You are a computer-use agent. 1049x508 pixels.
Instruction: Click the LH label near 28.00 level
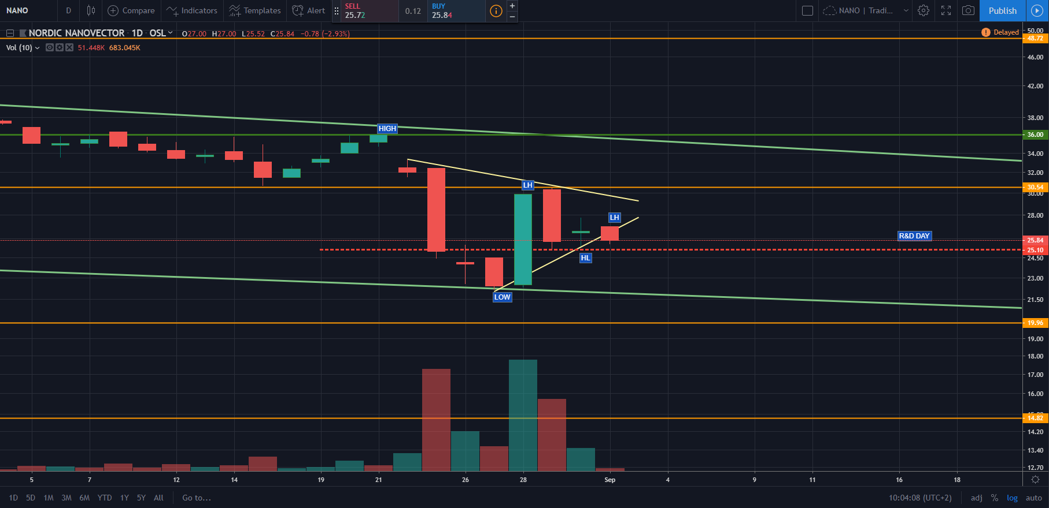point(614,218)
